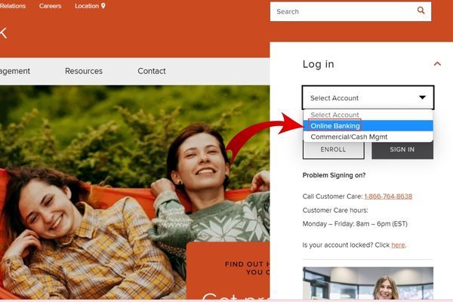Collapse the Log in panel chevron

pos(437,64)
